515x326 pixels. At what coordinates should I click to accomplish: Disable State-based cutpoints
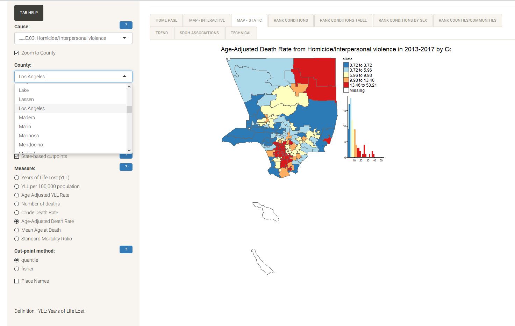[x=16, y=156]
